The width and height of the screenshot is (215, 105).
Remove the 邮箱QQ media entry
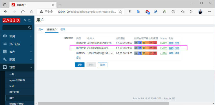[x=177, y=53]
